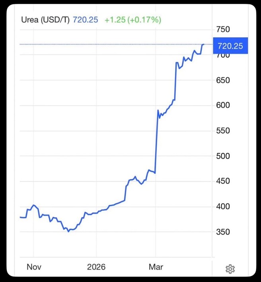
Task: Click the Nov date axis label
Action: click(x=34, y=267)
